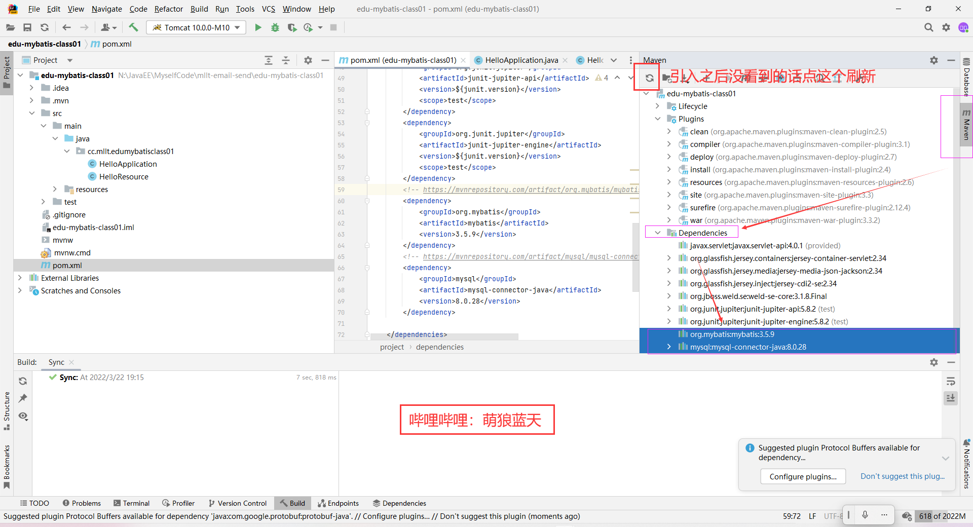Viewport: 973px width, 527px height.
Task: Reload all Maven projects icon
Action: 649,78
